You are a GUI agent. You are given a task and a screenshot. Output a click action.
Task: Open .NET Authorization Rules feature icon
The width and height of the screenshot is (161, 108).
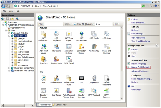click(44, 36)
